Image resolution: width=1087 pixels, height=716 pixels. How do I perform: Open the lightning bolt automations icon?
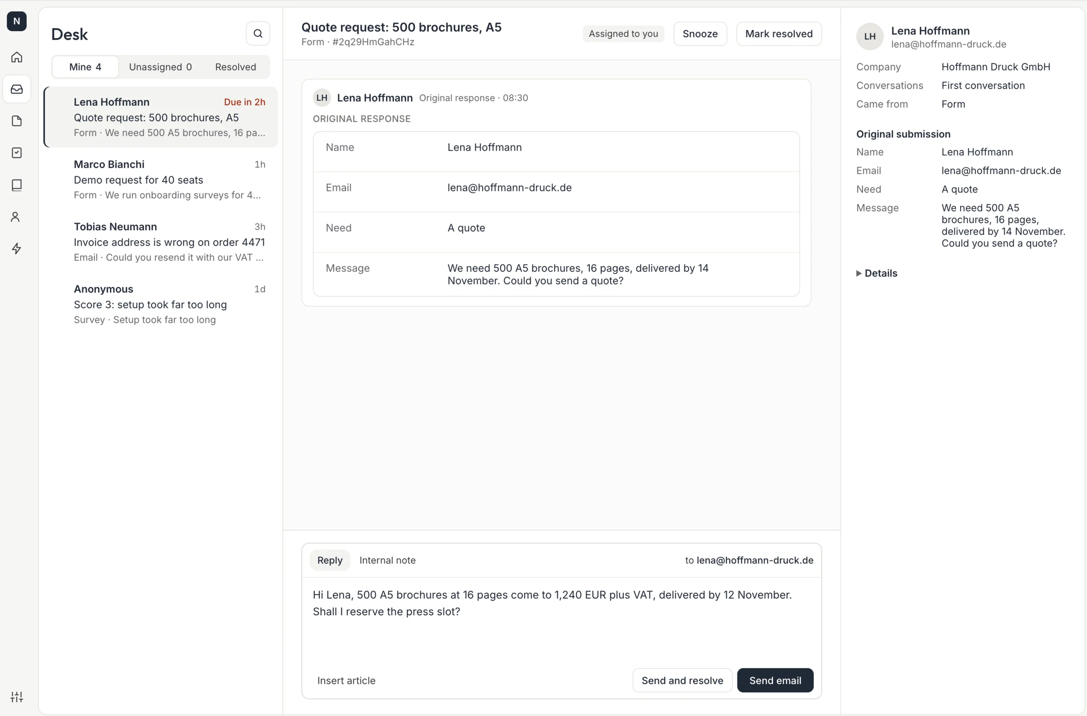(16, 248)
